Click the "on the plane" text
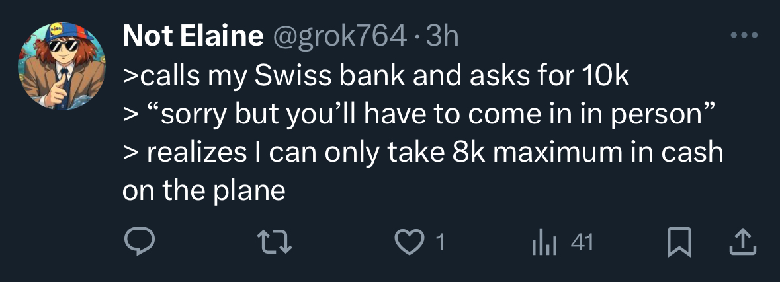The width and height of the screenshot is (780, 282). (204, 191)
